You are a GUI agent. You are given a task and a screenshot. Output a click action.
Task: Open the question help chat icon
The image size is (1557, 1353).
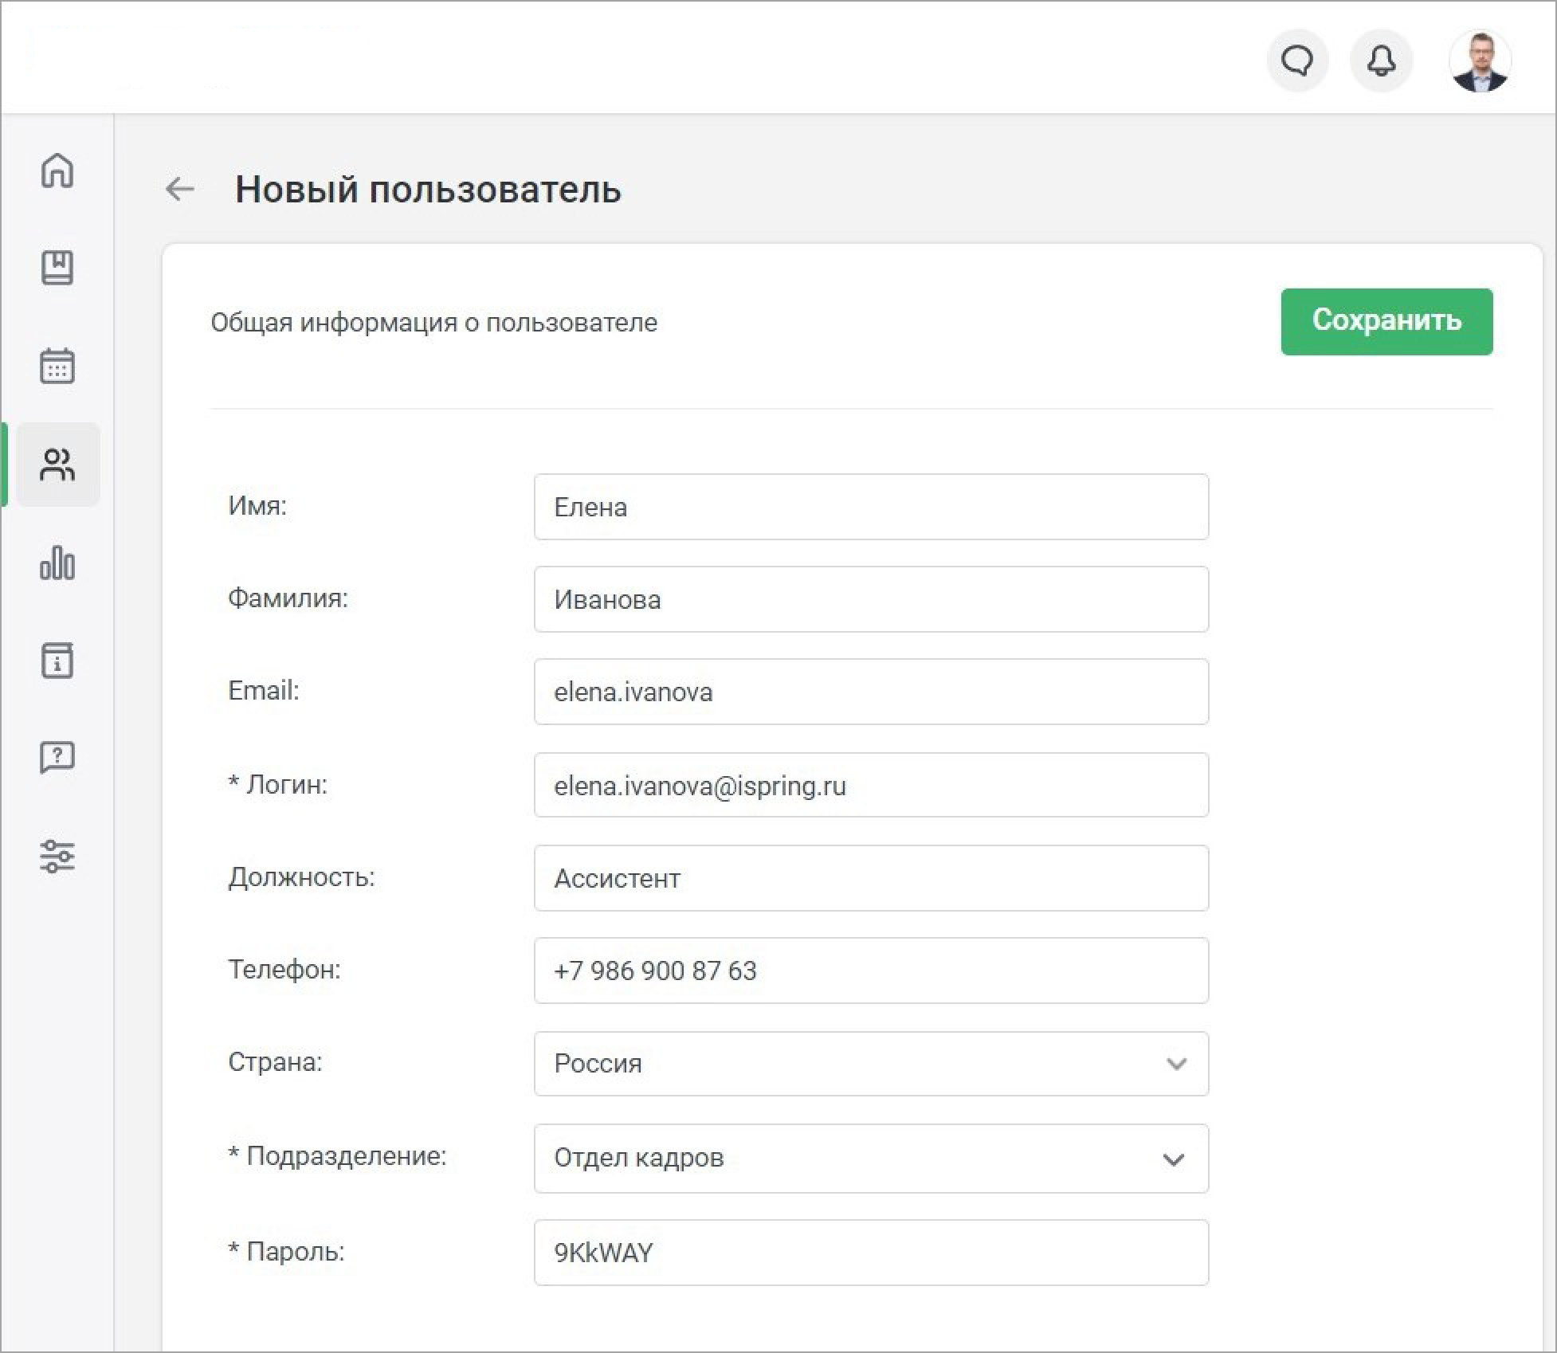57,758
